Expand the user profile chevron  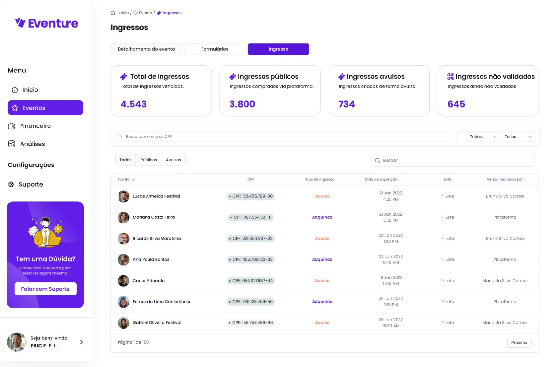pyautogui.click(x=81, y=342)
